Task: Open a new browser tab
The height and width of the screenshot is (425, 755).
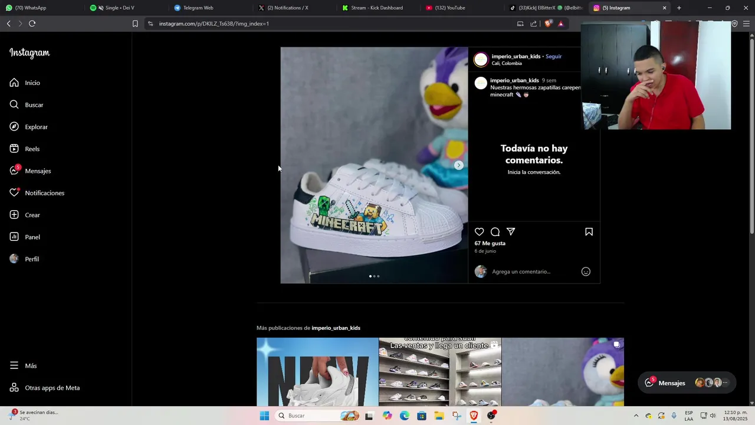Action: click(x=679, y=8)
